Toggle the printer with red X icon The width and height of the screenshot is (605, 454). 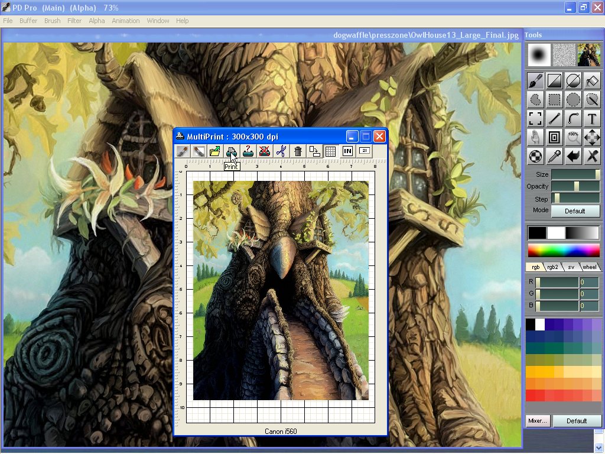(265, 151)
